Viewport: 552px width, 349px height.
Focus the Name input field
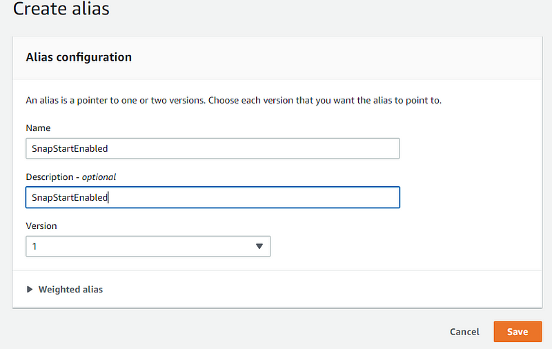tap(213, 148)
